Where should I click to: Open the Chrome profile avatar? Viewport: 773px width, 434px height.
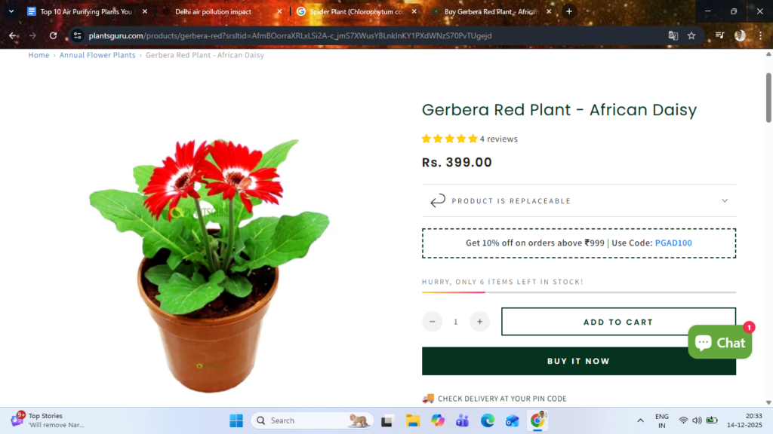[740, 35]
